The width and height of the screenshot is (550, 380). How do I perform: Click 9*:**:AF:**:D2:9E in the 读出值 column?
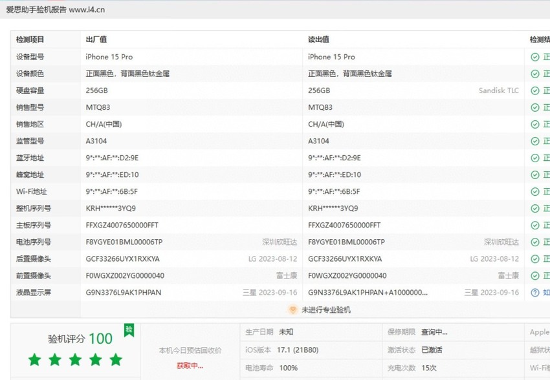click(335, 158)
